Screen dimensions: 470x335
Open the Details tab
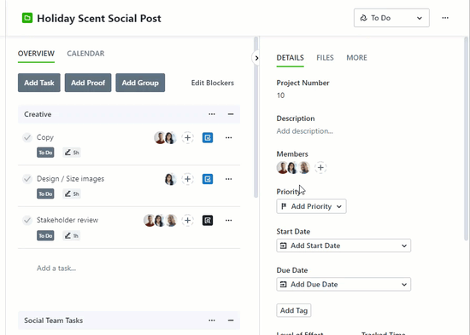(x=291, y=58)
